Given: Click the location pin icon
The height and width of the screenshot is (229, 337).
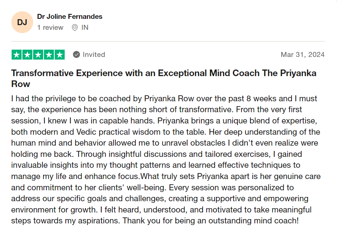Looking at the screenshot, I should point(75,27).
